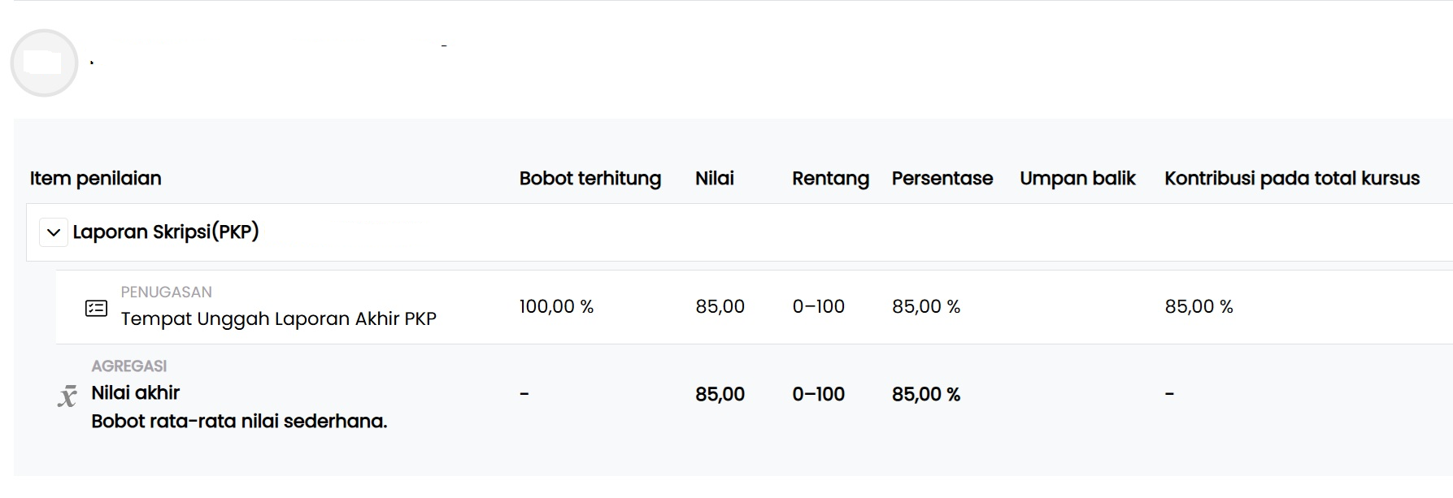Screen dimensions: 1453x498
Task: Toggle the Bobot terhitung column order
Action: tap(589, 178)
